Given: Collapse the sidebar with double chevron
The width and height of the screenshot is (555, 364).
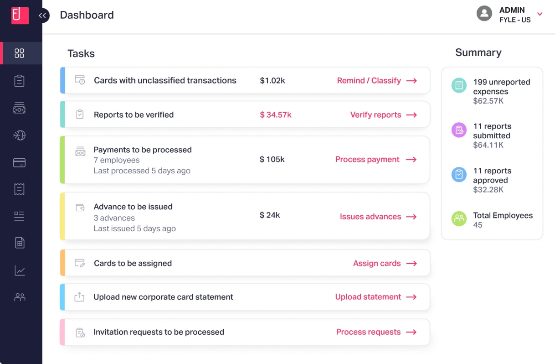Looking at the screenshot, I should point(42,16).
